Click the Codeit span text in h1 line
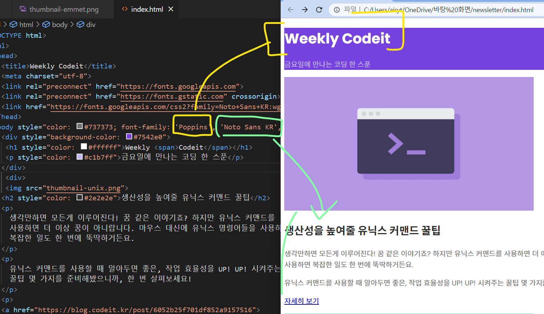 click(191, 147)
